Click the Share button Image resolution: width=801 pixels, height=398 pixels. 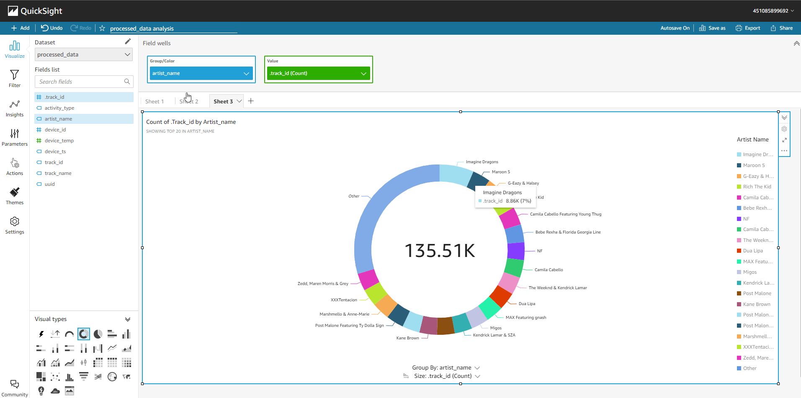782,28
